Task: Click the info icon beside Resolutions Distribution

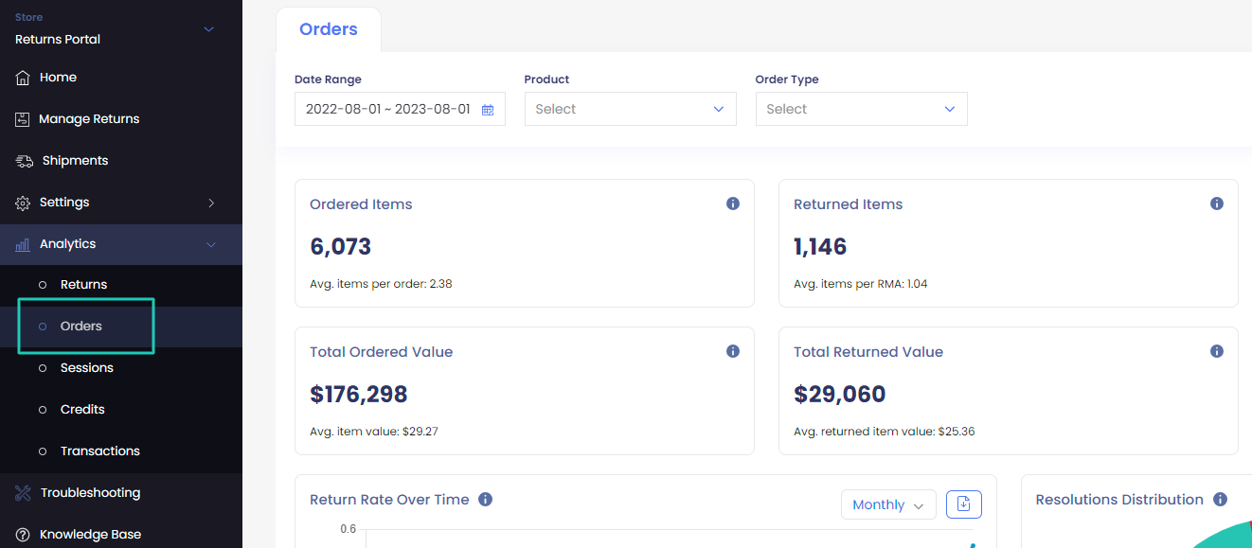Action: (1220, 499)
